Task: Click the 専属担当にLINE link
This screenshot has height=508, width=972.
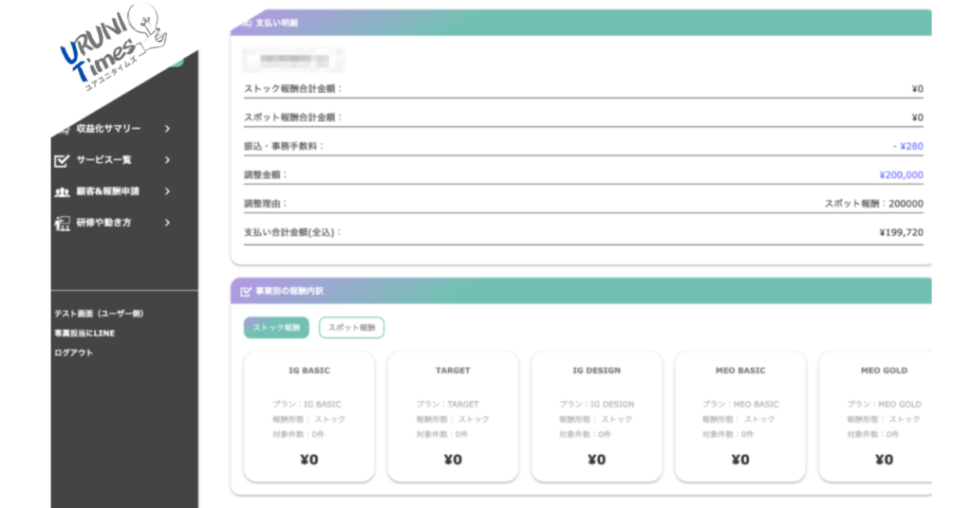Action: coord(84,334)
